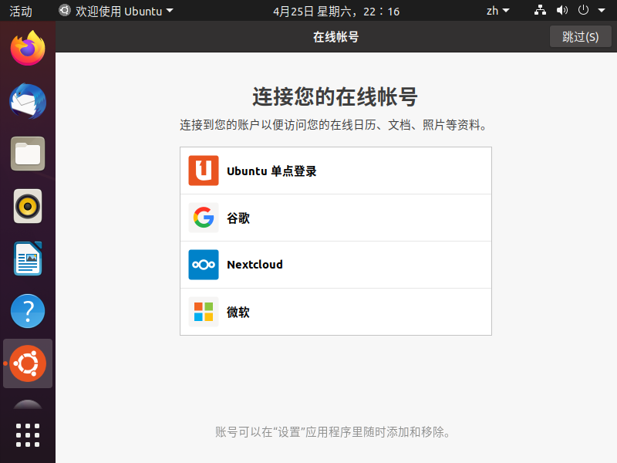
Task: Show all applications grid
Action: (28, 435)
